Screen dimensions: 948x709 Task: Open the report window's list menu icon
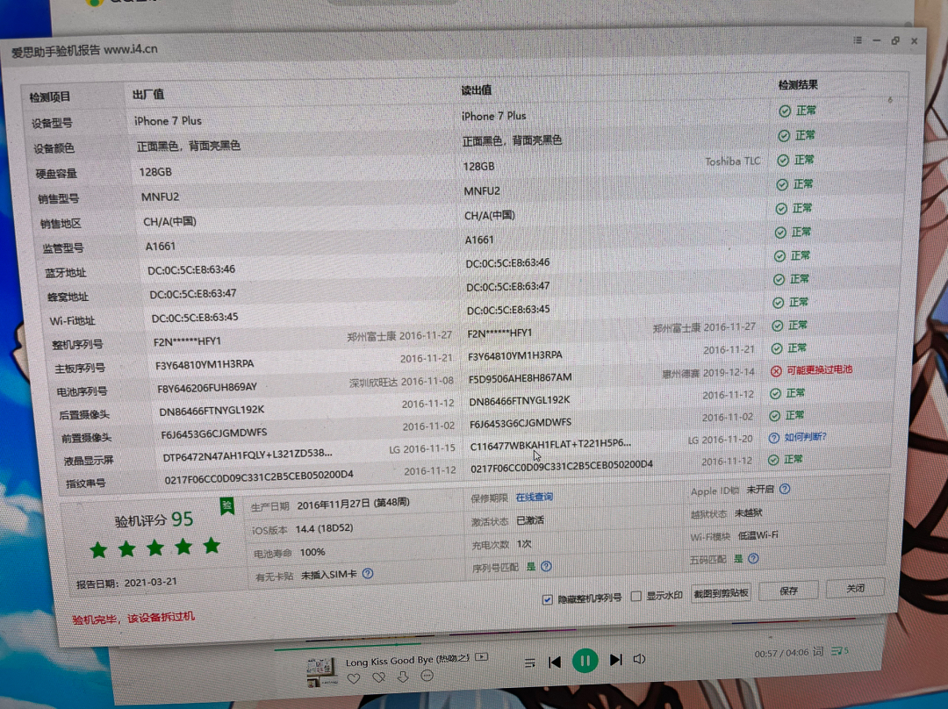point(858,40)
